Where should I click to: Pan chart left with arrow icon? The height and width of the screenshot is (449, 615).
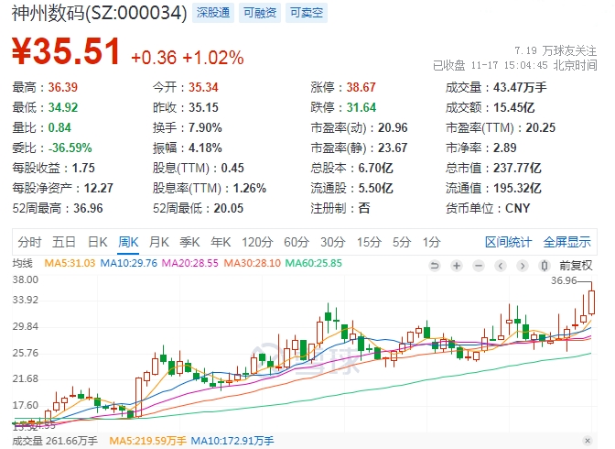point(500,266)
